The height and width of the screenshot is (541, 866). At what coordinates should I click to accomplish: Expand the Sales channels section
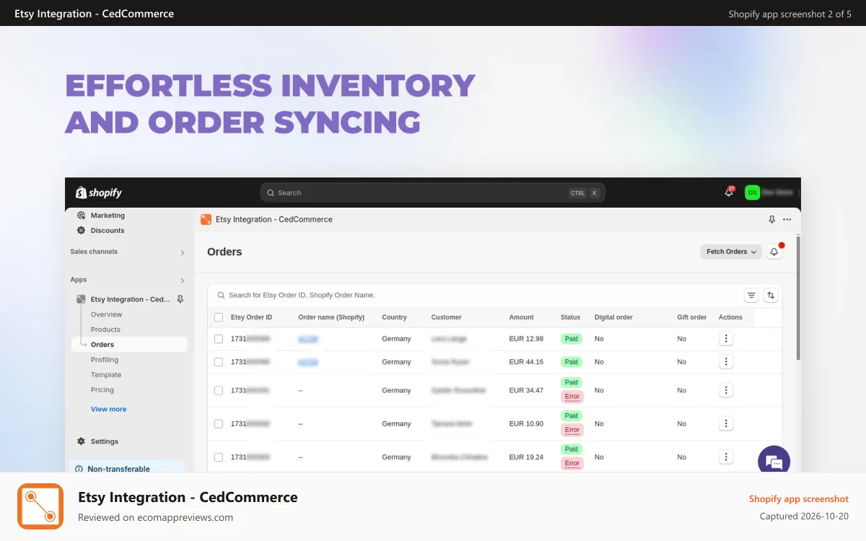(x=182, y=252)
